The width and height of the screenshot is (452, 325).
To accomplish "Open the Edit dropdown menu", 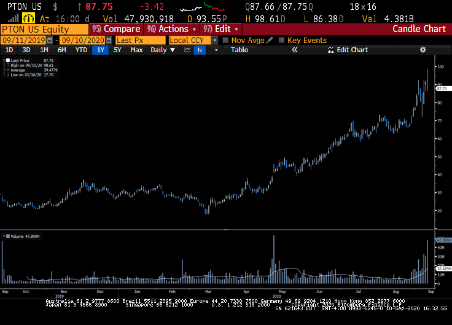I will pyautogui.click(x=221, y=29).
